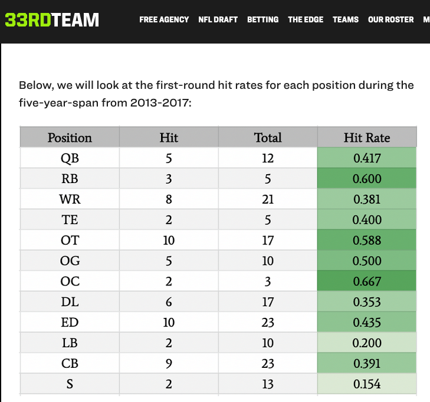430x402 pixels.
Task: Click the Hit Rate column header
Action: [367, 138]
